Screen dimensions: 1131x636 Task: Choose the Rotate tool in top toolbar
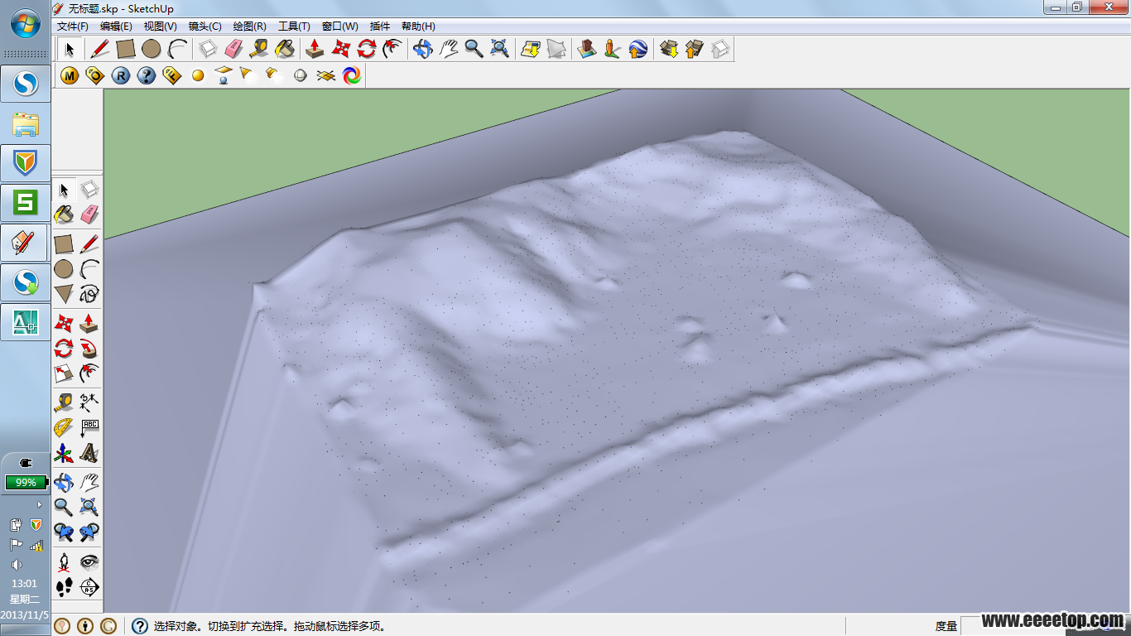366,49
